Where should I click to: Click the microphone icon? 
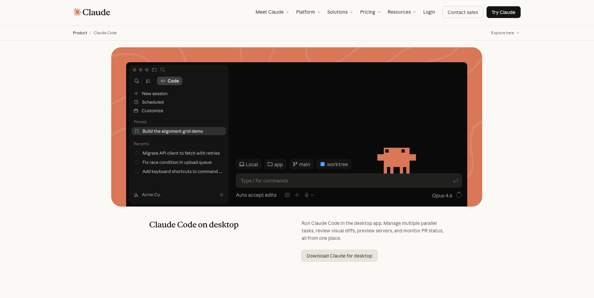pyautogui.click(x=307, y=195)
